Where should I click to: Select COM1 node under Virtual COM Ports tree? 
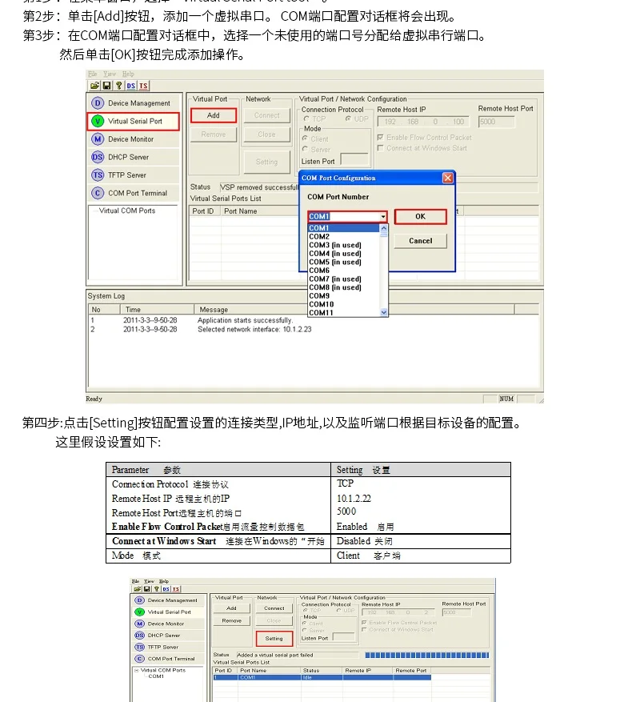coord(156,676)
